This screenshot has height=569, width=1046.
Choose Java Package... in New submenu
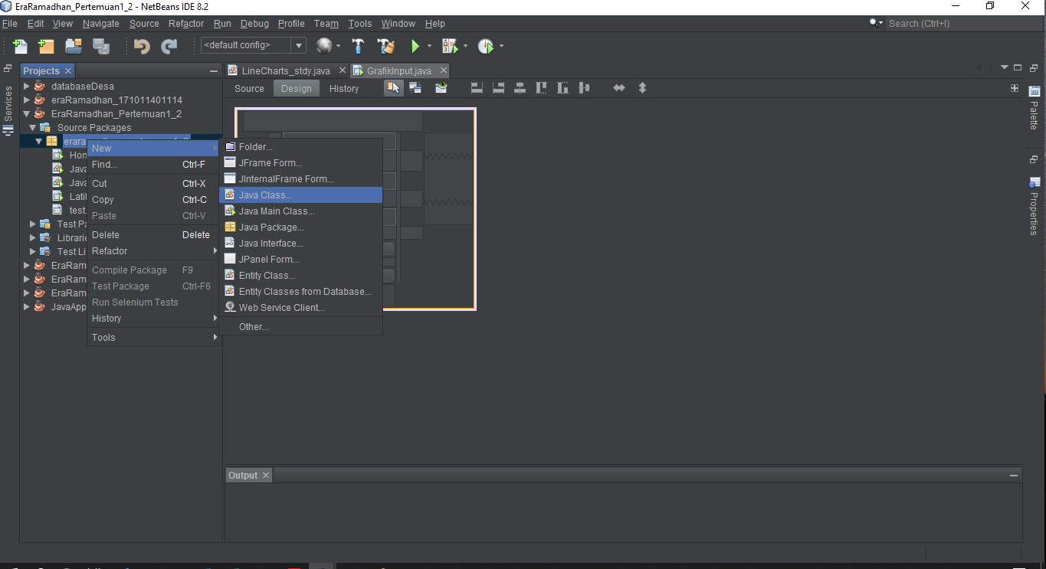(300, 227)
